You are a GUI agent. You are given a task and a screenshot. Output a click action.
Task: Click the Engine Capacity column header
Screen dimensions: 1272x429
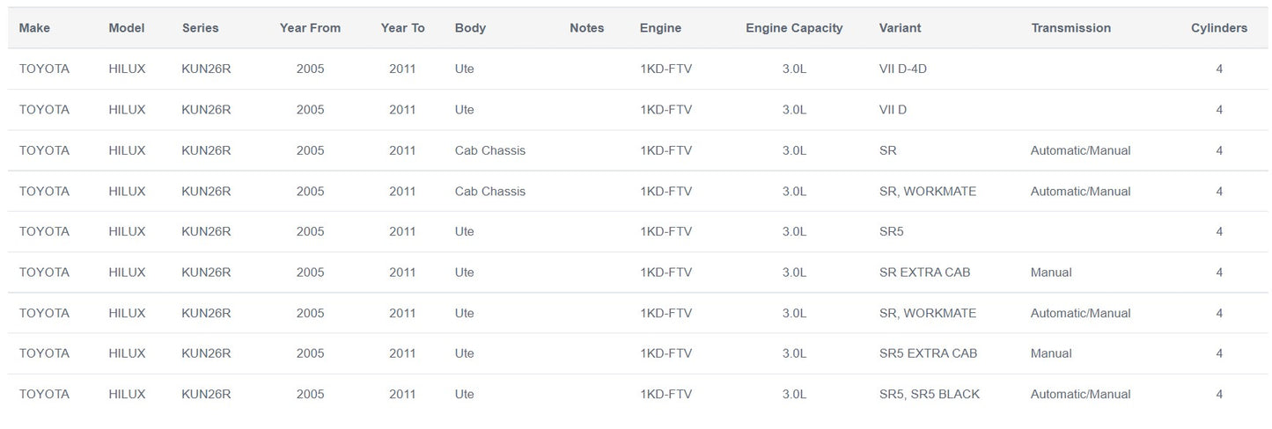coord(794,28)
